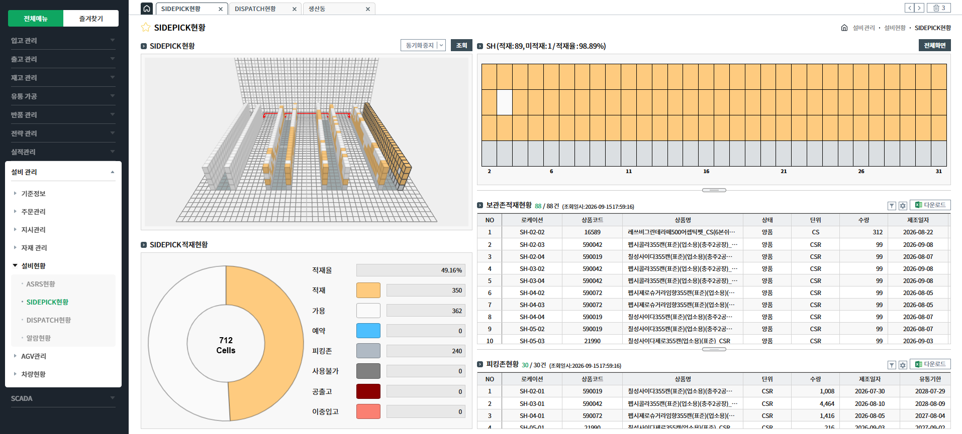This screenshot has width=962, height=434.
Task: Expand the 반품 관리 menu
Action: pyautogui.click(x=63, y=114)
